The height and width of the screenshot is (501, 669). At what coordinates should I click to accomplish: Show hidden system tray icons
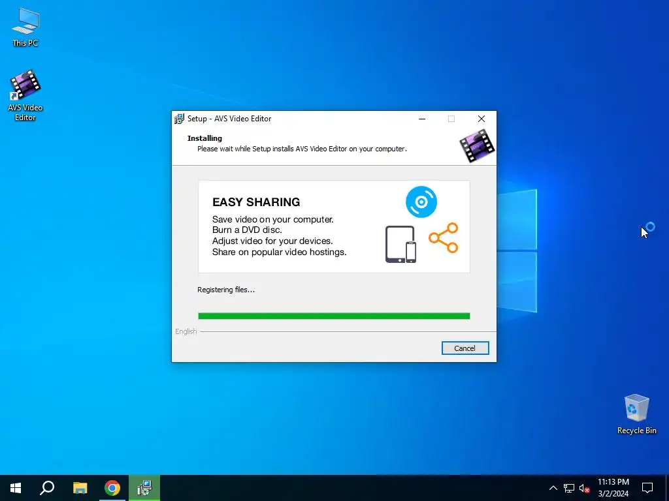[x=553, y=488]
